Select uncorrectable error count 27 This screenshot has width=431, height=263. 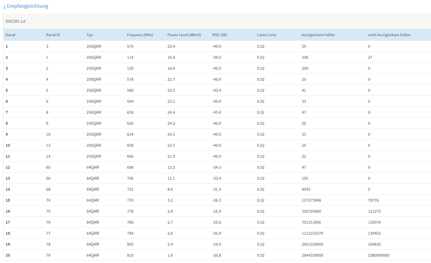click(370, 57)
